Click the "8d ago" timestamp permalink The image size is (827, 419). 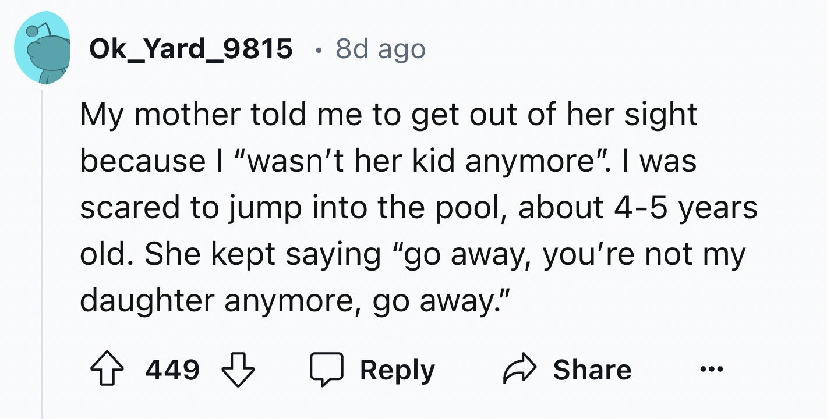(380, 49)
